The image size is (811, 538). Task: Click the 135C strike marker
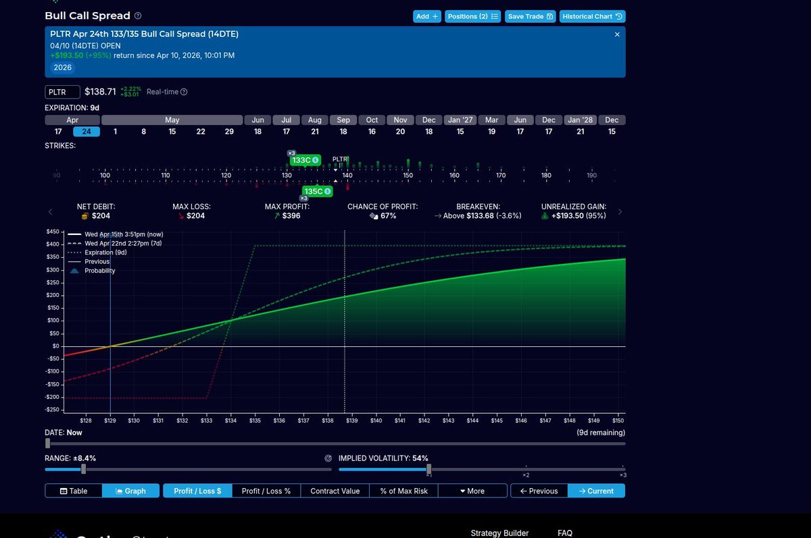coord(318,191)
